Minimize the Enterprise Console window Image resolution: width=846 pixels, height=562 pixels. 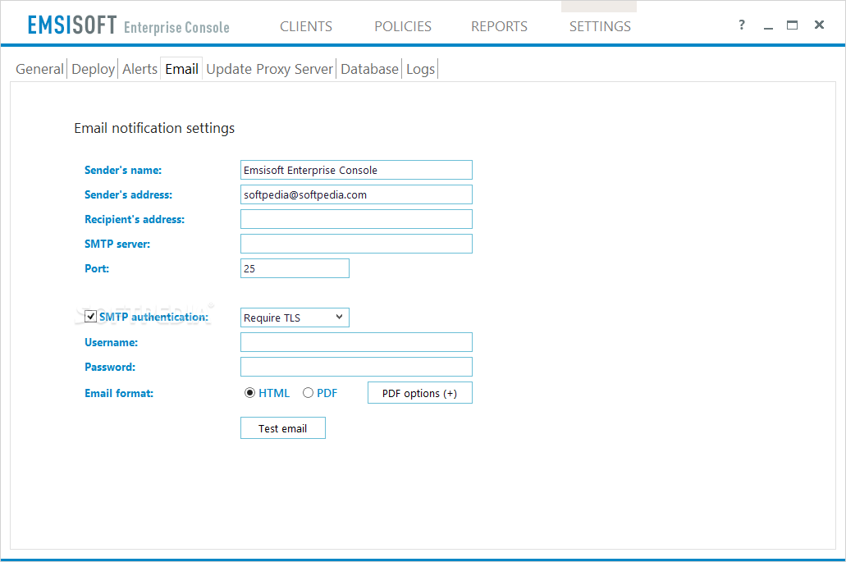(768, 26)
